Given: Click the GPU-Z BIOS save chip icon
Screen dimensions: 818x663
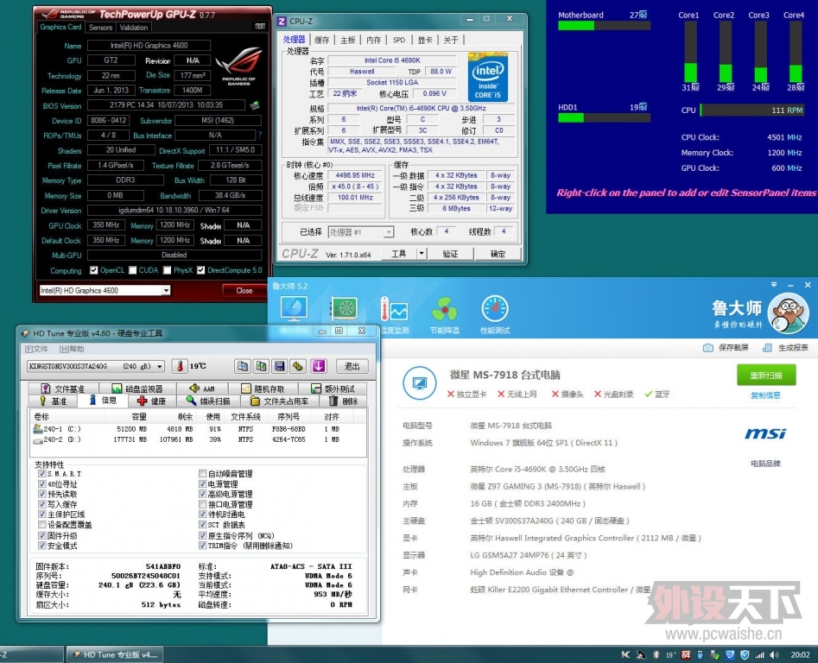Looking at the screenshot, I should point(255,106).
